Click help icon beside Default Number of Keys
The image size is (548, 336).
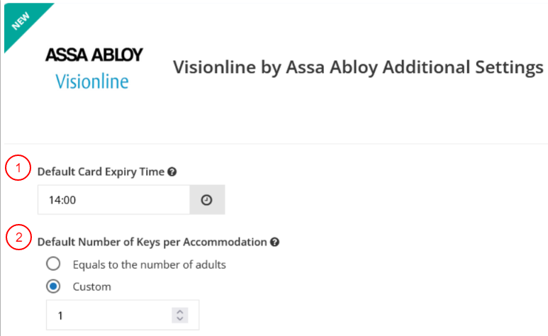pos(274,242)
